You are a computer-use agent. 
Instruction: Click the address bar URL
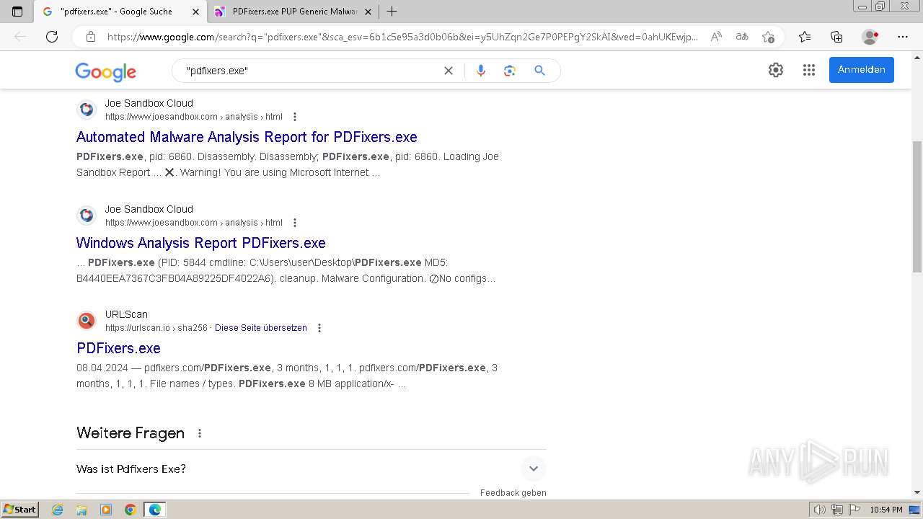pyautogui.click(x=402, y=37)
